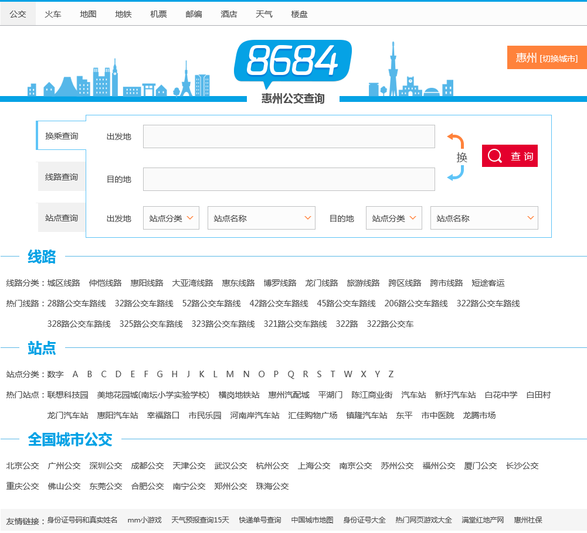The width and height of the screenshot is (587, 533).
Task: Open 河南岸汽车站 station link
Action: [x=255, y=415]
